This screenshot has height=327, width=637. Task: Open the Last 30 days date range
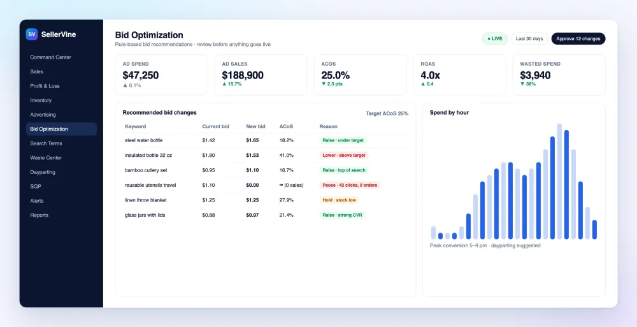(529, 39)
